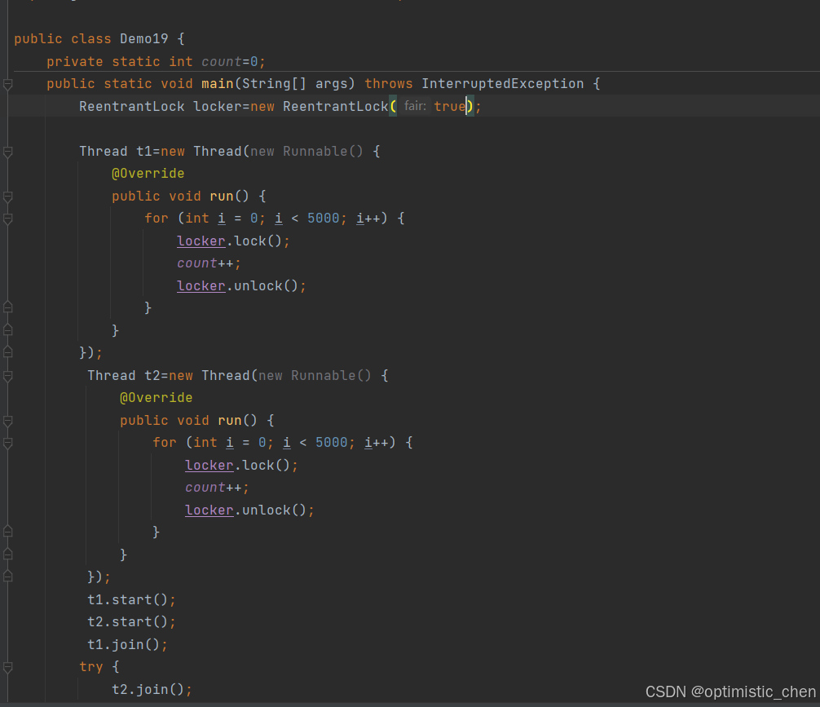Screen dimensions: 820x707
Task: Fold the for loop inside t2's run
Action: (x=8, y=444)
